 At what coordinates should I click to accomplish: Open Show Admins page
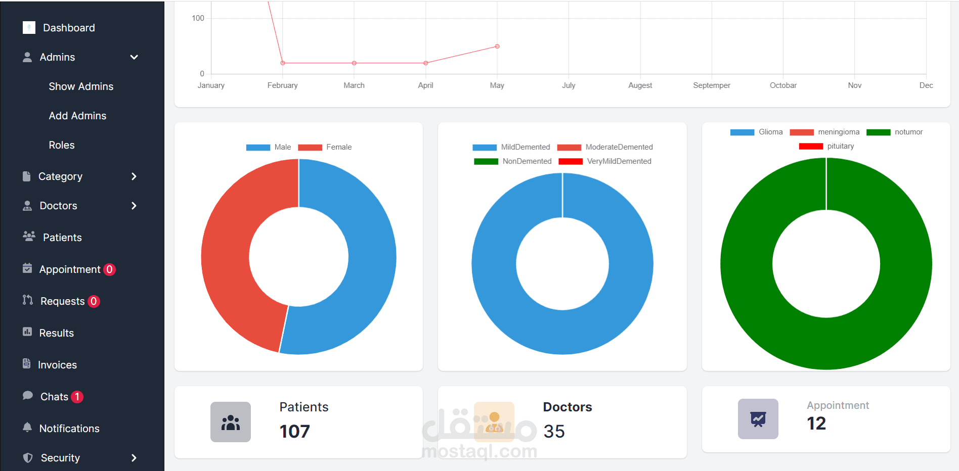pos(81,86)
